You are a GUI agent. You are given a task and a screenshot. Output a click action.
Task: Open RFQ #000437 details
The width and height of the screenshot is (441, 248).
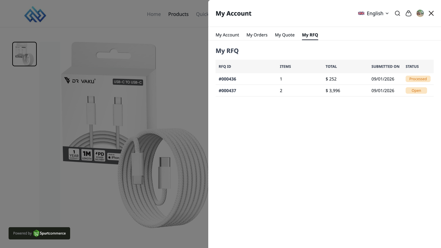coord(227,91)
